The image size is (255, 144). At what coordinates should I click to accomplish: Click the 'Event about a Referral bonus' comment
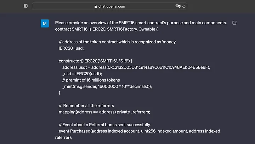click(x=104, y=125)
